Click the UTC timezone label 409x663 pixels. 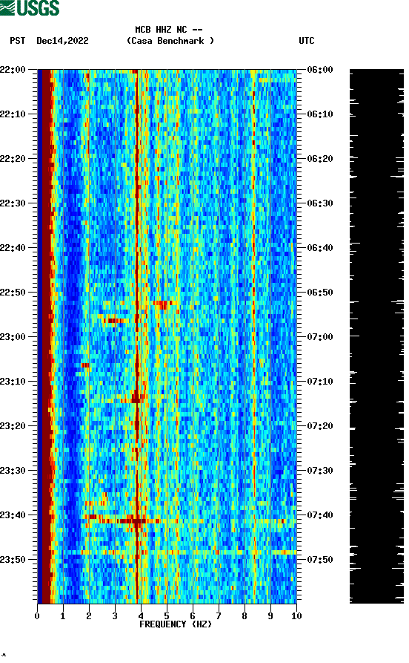click(307, 41)
